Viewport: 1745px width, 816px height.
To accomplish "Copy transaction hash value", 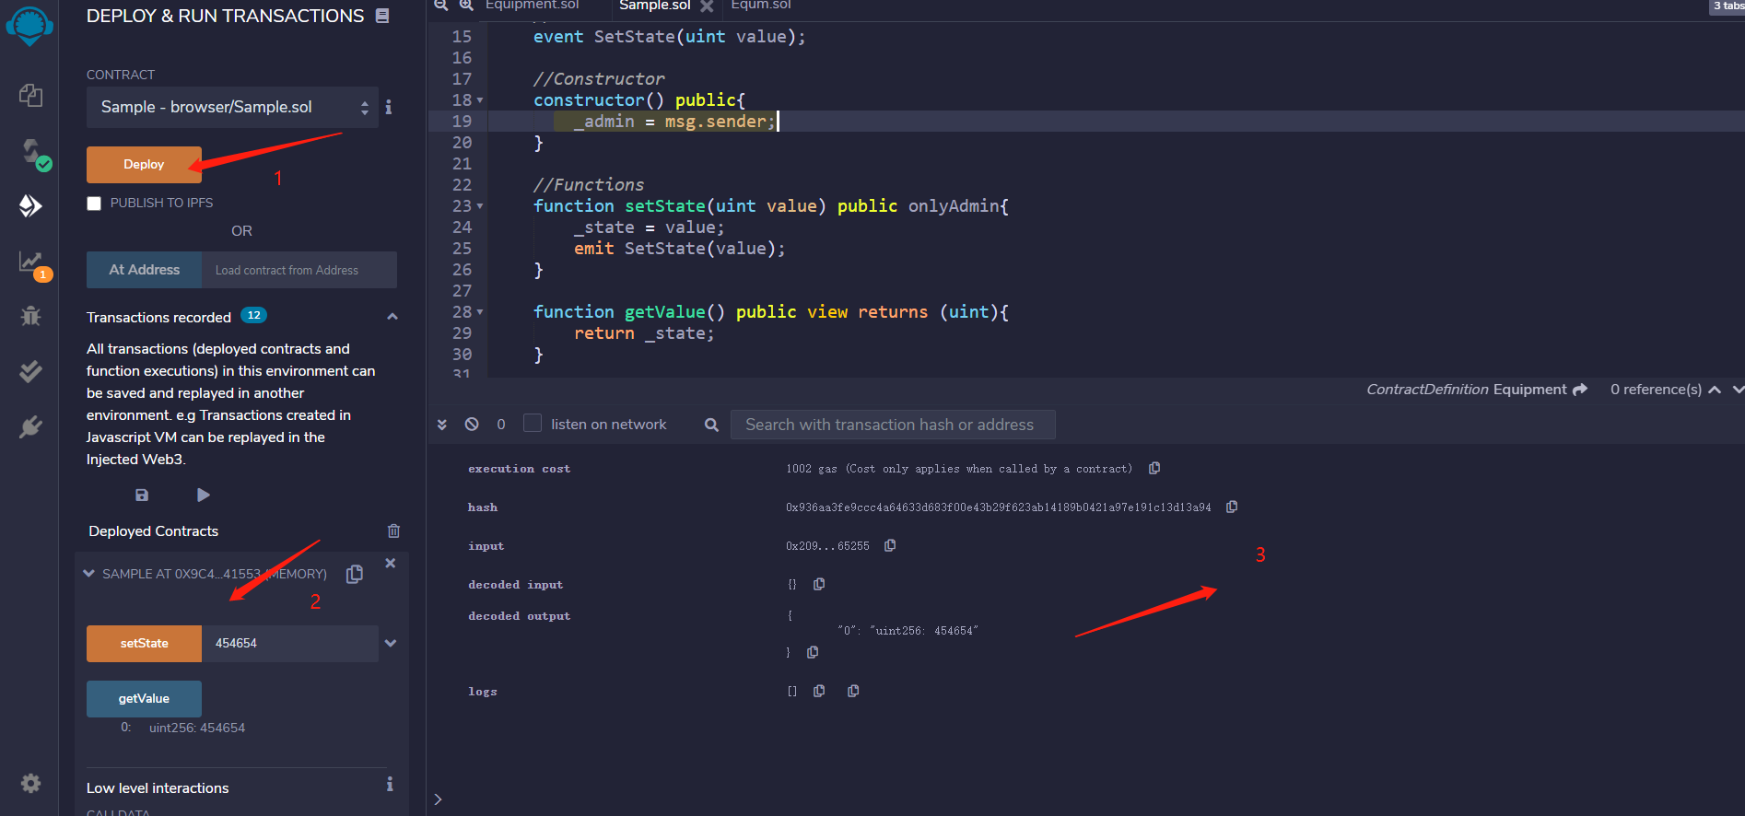I will pyautogui.click(x=1232, y=507).
